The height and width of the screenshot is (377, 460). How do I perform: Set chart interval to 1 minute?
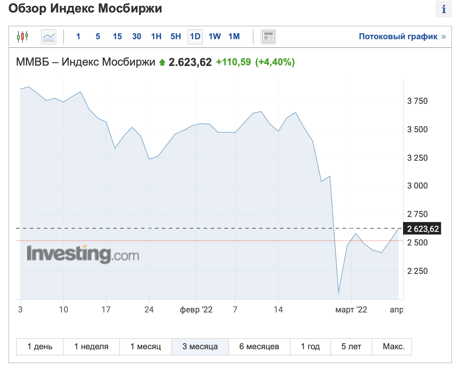point(78,36)
